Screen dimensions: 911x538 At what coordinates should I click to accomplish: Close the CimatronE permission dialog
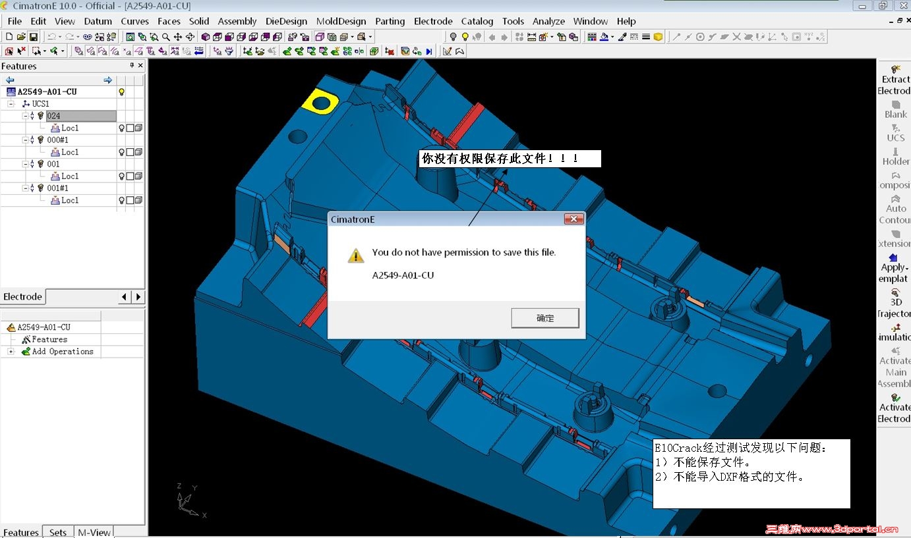[573, 219]
